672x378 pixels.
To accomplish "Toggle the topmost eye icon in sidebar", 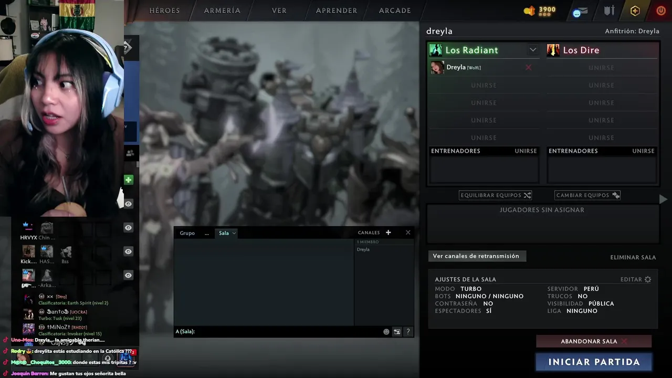I will (128, 204).
